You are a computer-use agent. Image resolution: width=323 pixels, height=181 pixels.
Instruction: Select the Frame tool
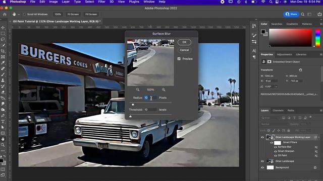click(x=3, y=57)
